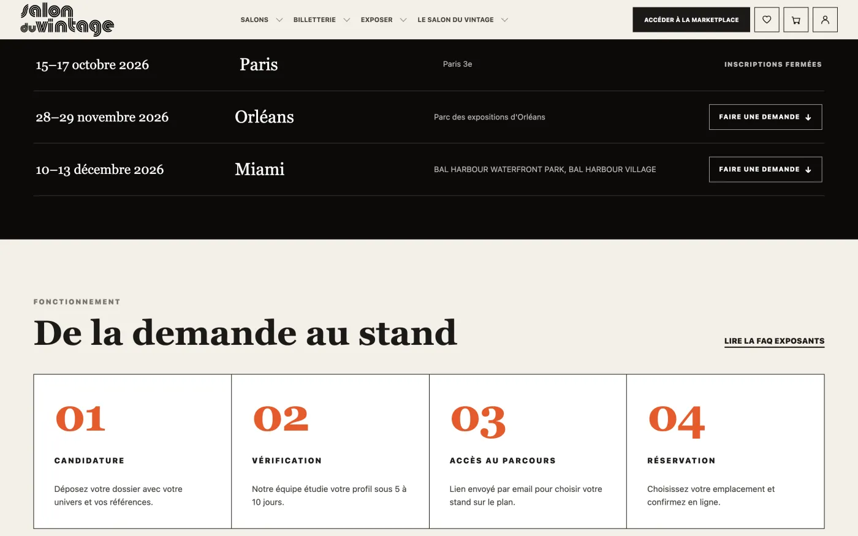Open the user account icon

(x=825, y=20)
